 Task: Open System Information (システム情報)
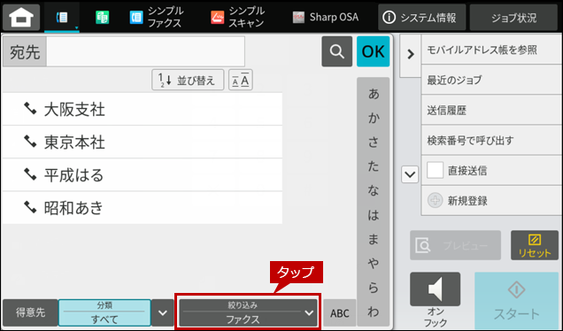tap(421, 17)
